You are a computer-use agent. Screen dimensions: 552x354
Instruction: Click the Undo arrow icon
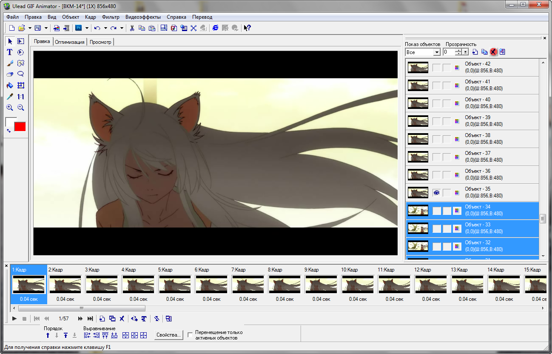coord(97,28)
